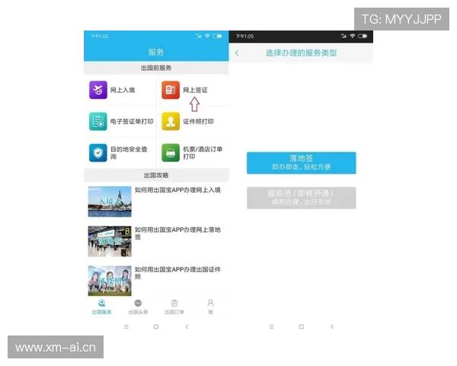Screen dimensions: 457x366
Task: Tap Android recents menu on right phone
Action: pos(271,326)
